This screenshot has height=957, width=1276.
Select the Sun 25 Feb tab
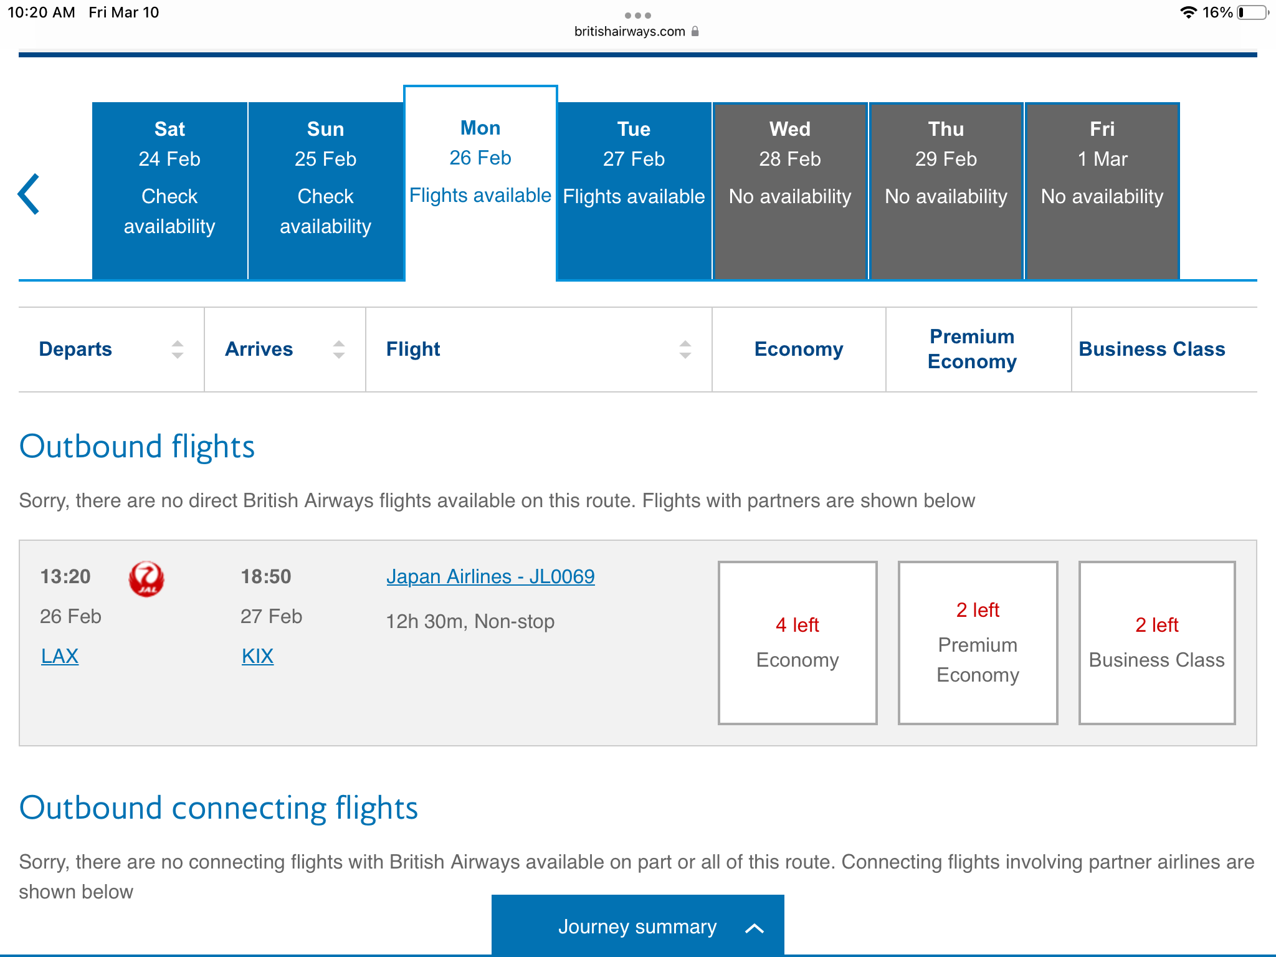(326, 191)
